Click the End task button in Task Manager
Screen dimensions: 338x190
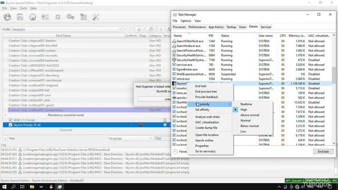[323, 151]
